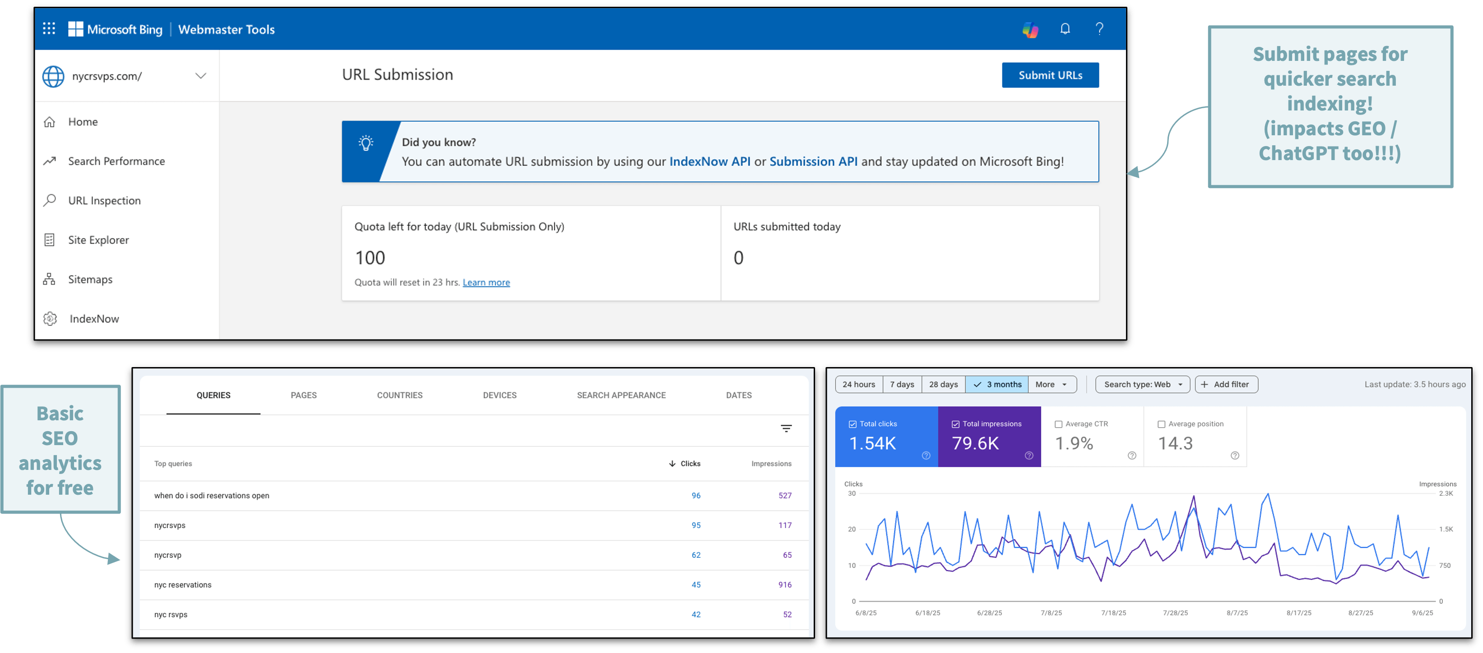Open Copilot from the Bing toolbar

[x=1030, y=29]
